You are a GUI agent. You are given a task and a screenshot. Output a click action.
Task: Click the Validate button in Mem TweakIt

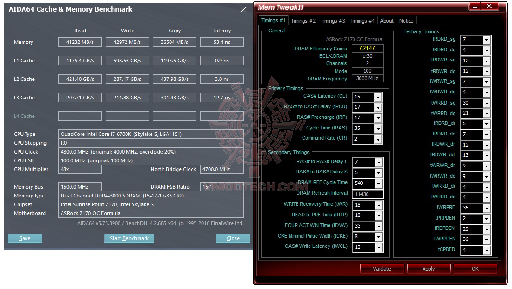click(x=382, y=269)
